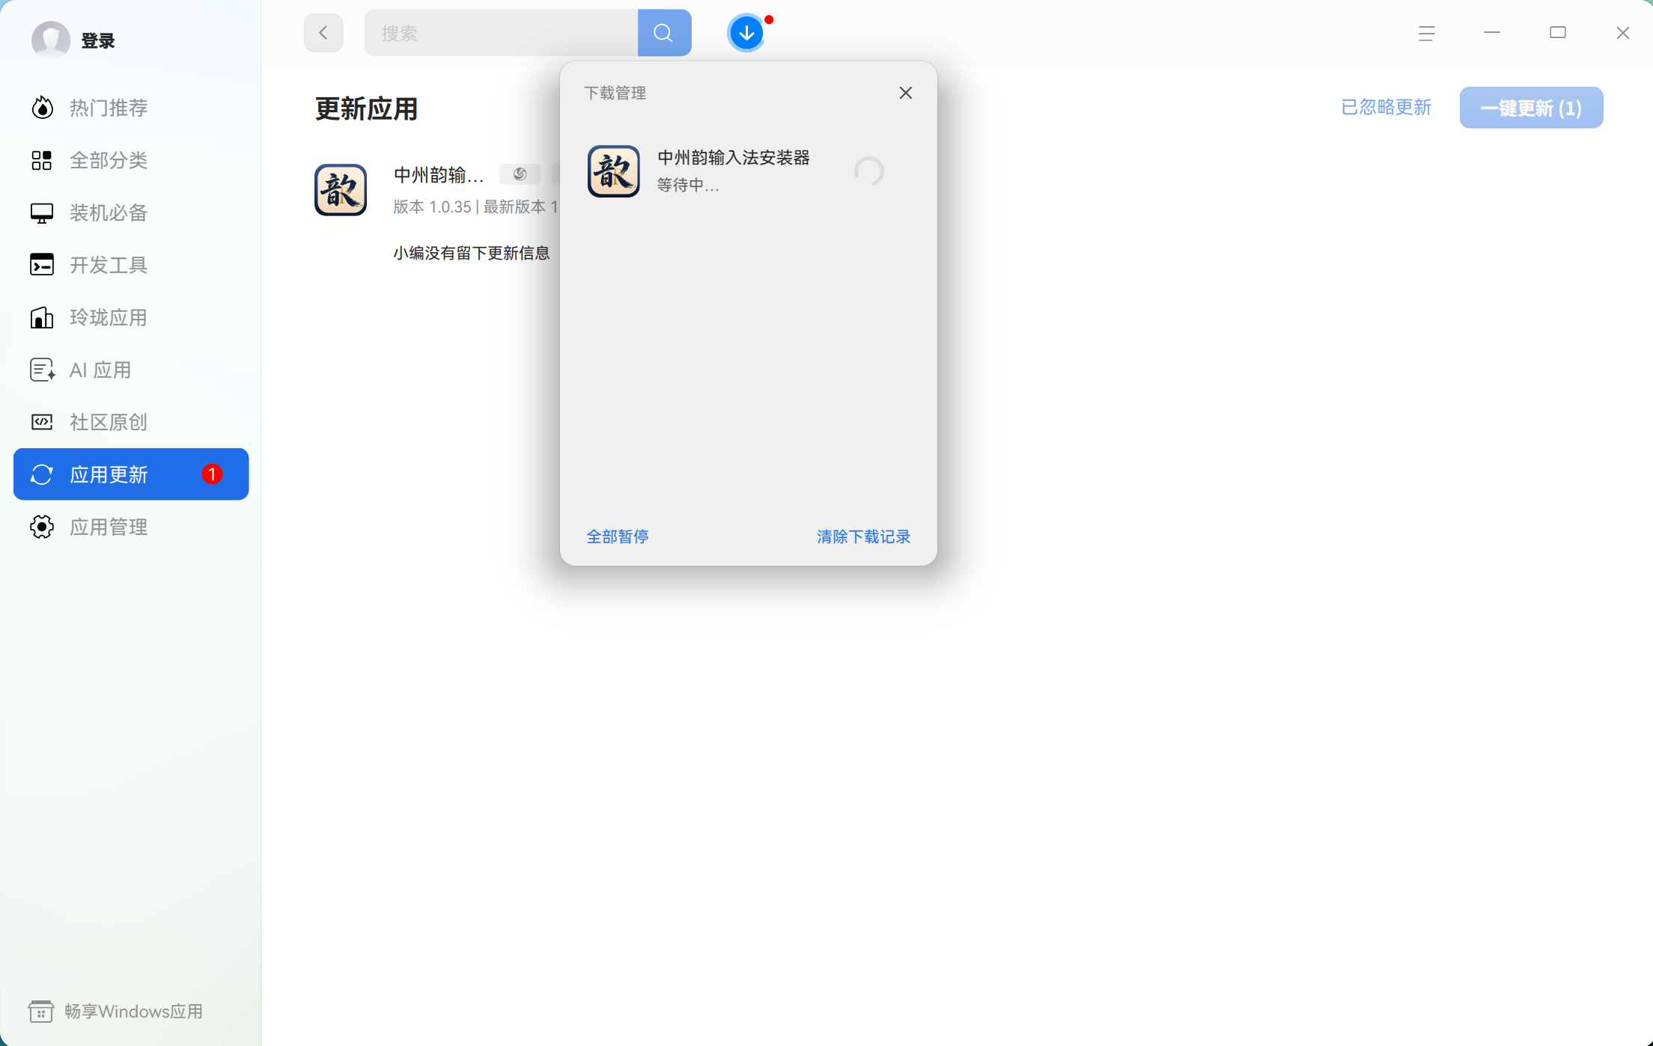Click 中州韵输入法安装器 icon in download list

coord(613,171)
